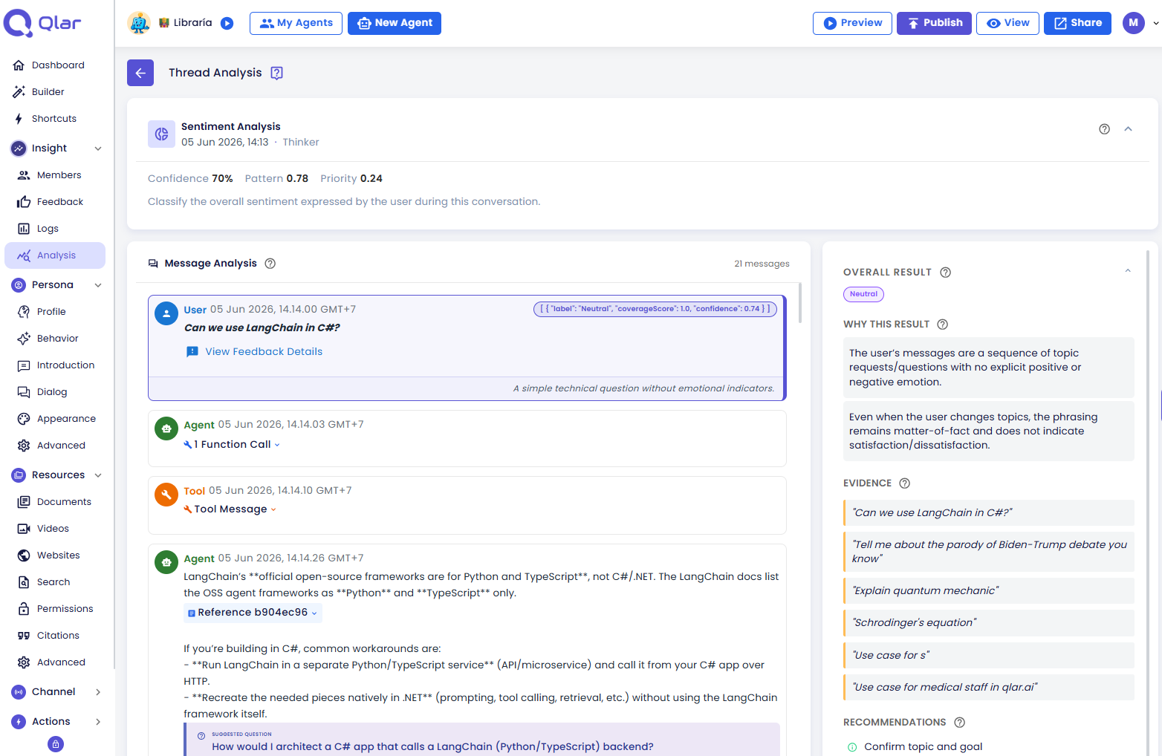
Task: Click the Libraría agent avatar
Action: point(139,23)
